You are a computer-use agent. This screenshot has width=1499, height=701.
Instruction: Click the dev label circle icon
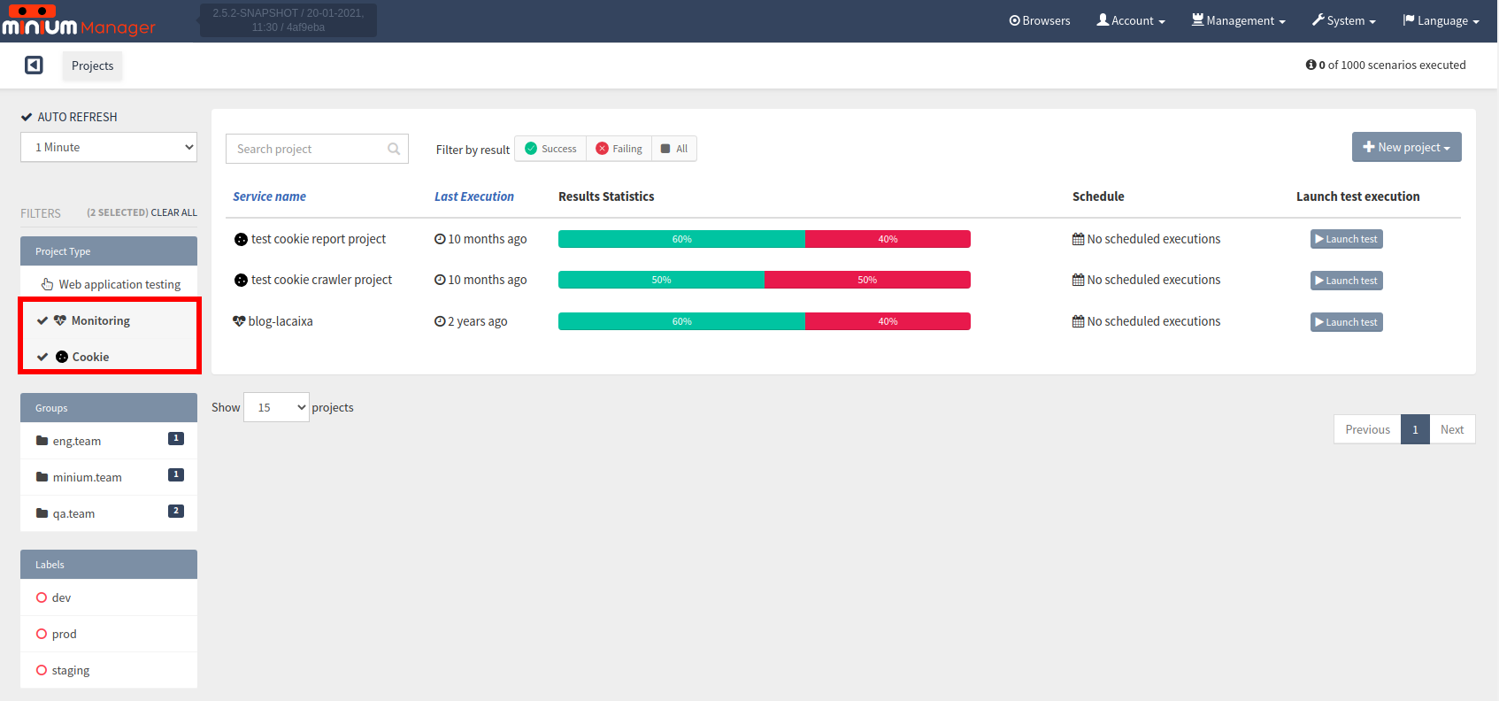[42, 597]
